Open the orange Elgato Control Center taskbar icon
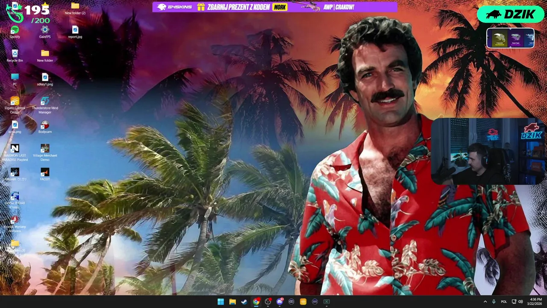Screen dimensions: 547x308 (303, 302)
